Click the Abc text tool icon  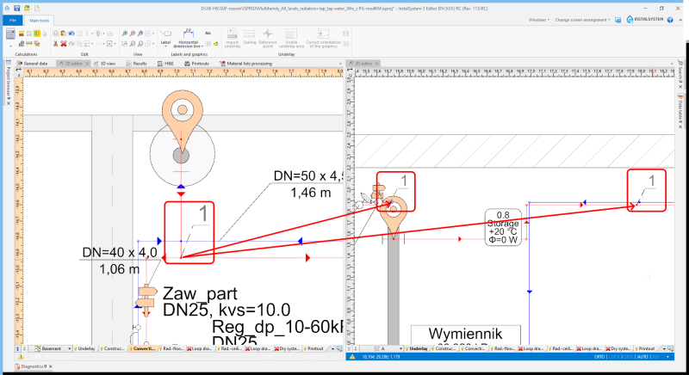pos(208,34)
